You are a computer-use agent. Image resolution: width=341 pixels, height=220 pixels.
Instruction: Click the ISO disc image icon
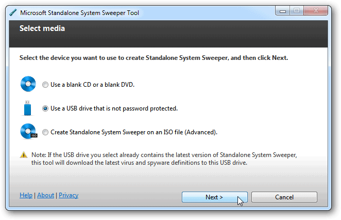coord(28,132)
